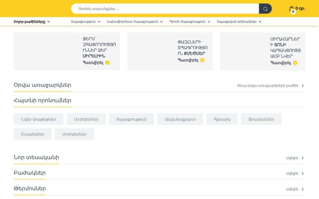Open the Տպագրված օրինակներ navigation menu
This screenshot has width=319, height=199.
tap(239, 22)
